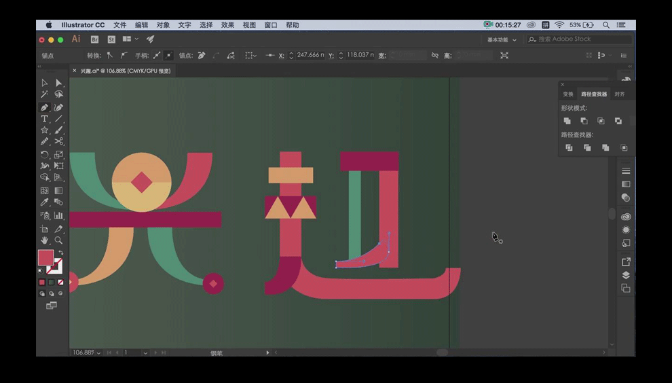The width and height of the screenshot is (672, 383).
Task: Select the Pen tool in the toolbar
Action: [x=45, y=107]
